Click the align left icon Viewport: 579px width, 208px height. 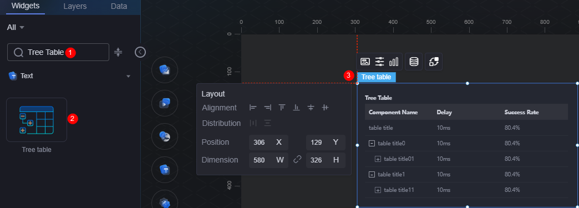click(253, 108)
